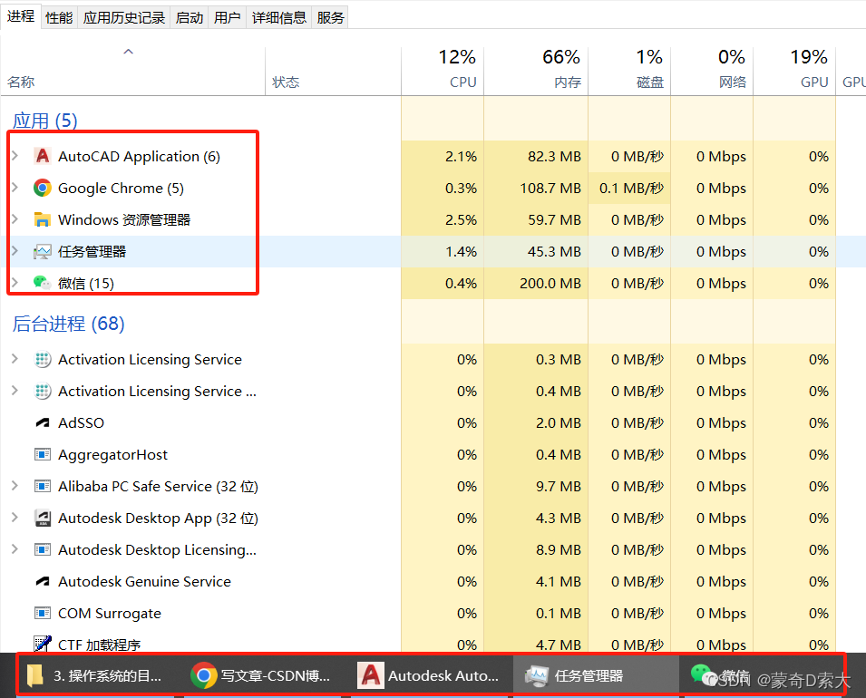Screen dimensions: 866x698
Task: Click the AdSSO process icon
Action: pyautogui.click(x=43, y=423)
